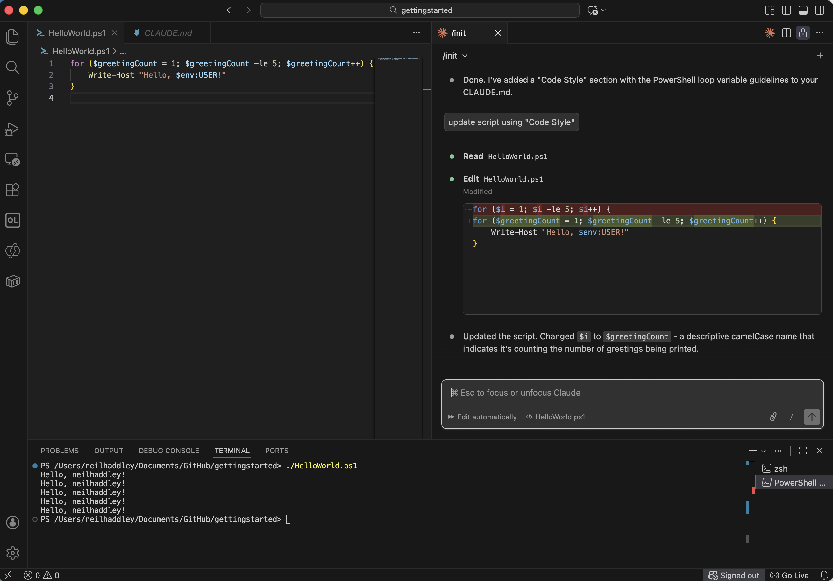Switch to the PORTS panel tab
Screen dimensions: 833x581
(x=276, y=451)
